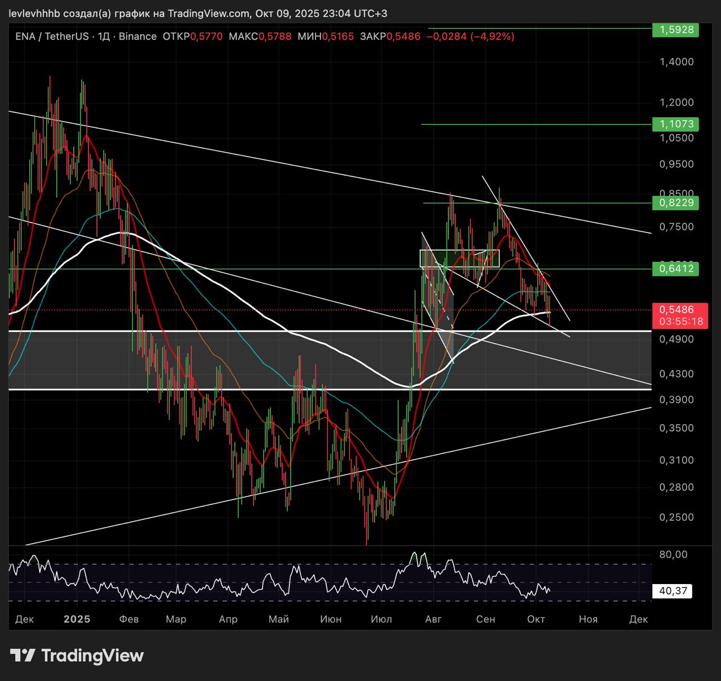Image resolution: width=721 pixels, height=681 pixels.
Task: Click the Ноя month label on time axis
Action: 588,619
